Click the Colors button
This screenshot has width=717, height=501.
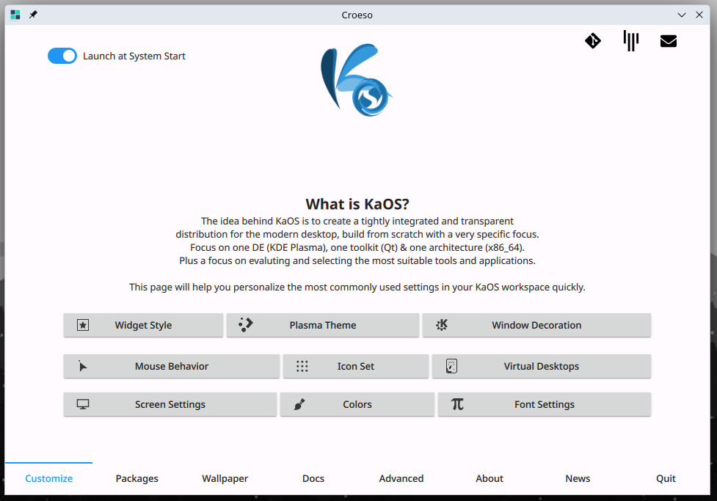357,404
